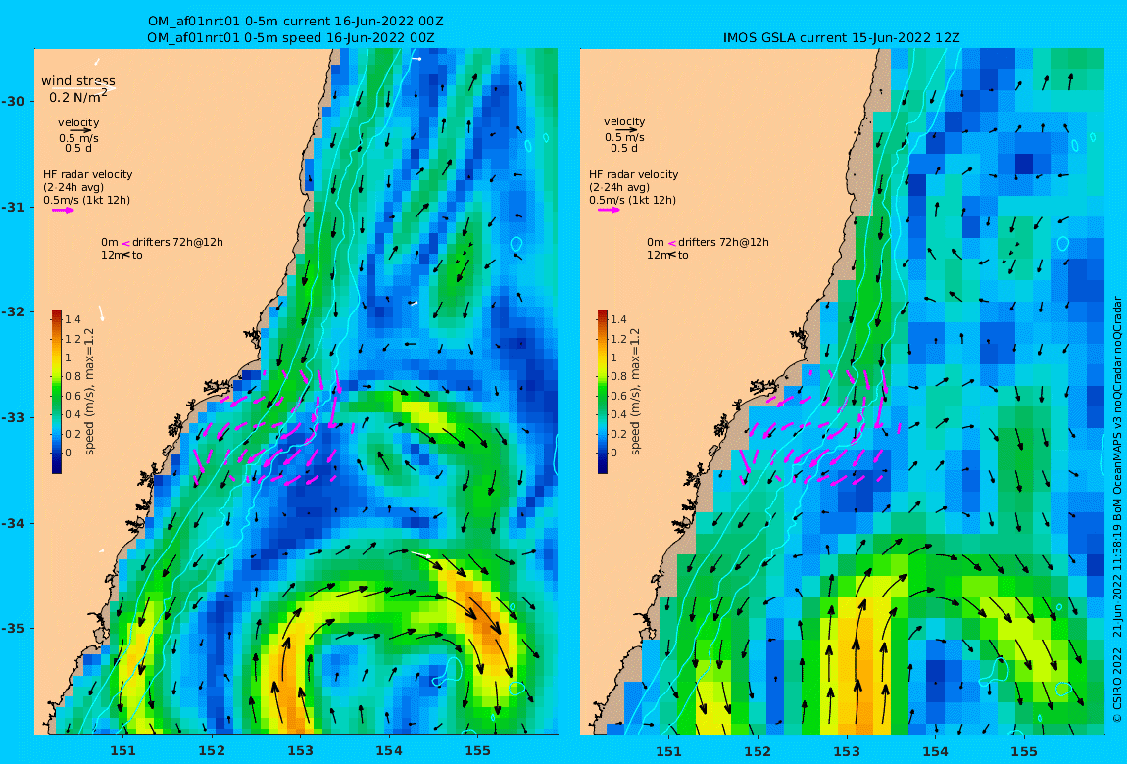Viewport: 1127px width, 764px height.
Task: Click the 'wind stress' label
Action: 77,81
